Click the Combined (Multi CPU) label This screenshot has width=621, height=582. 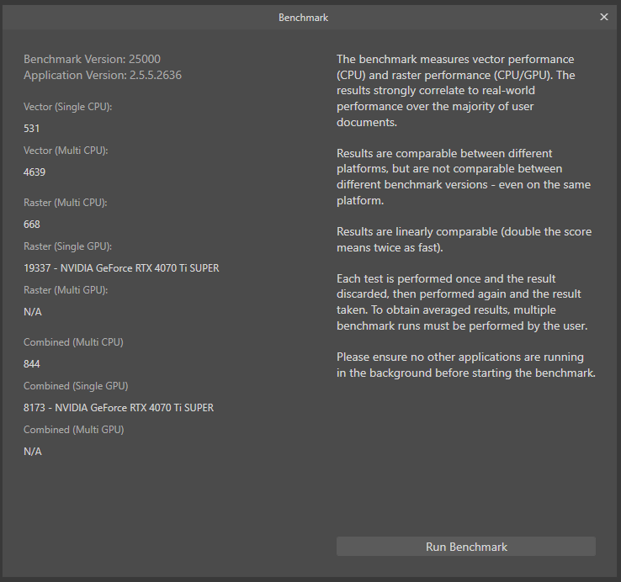tap(73, 342)
